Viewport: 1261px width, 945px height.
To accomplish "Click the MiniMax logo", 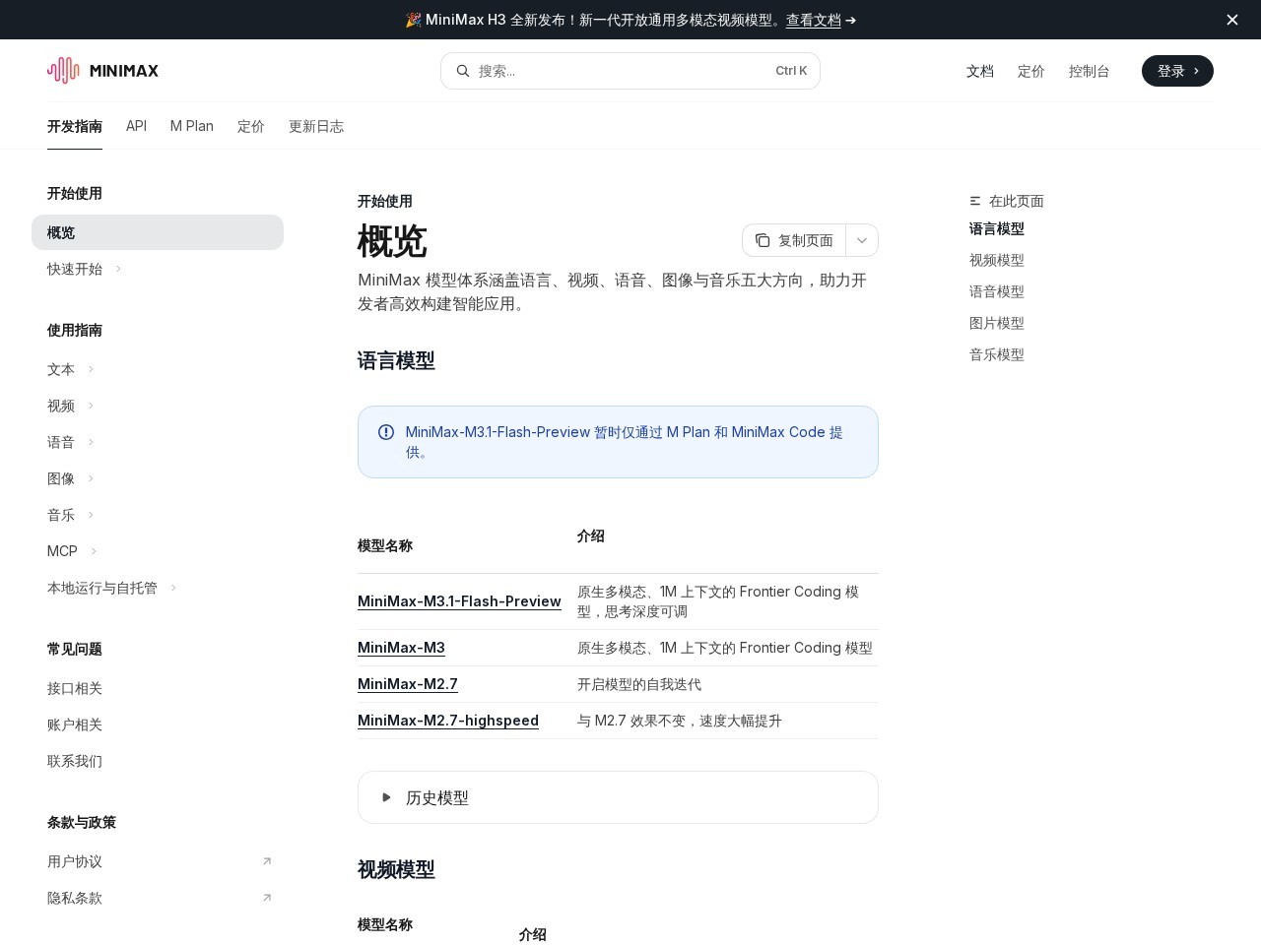I will pos(102,71).
